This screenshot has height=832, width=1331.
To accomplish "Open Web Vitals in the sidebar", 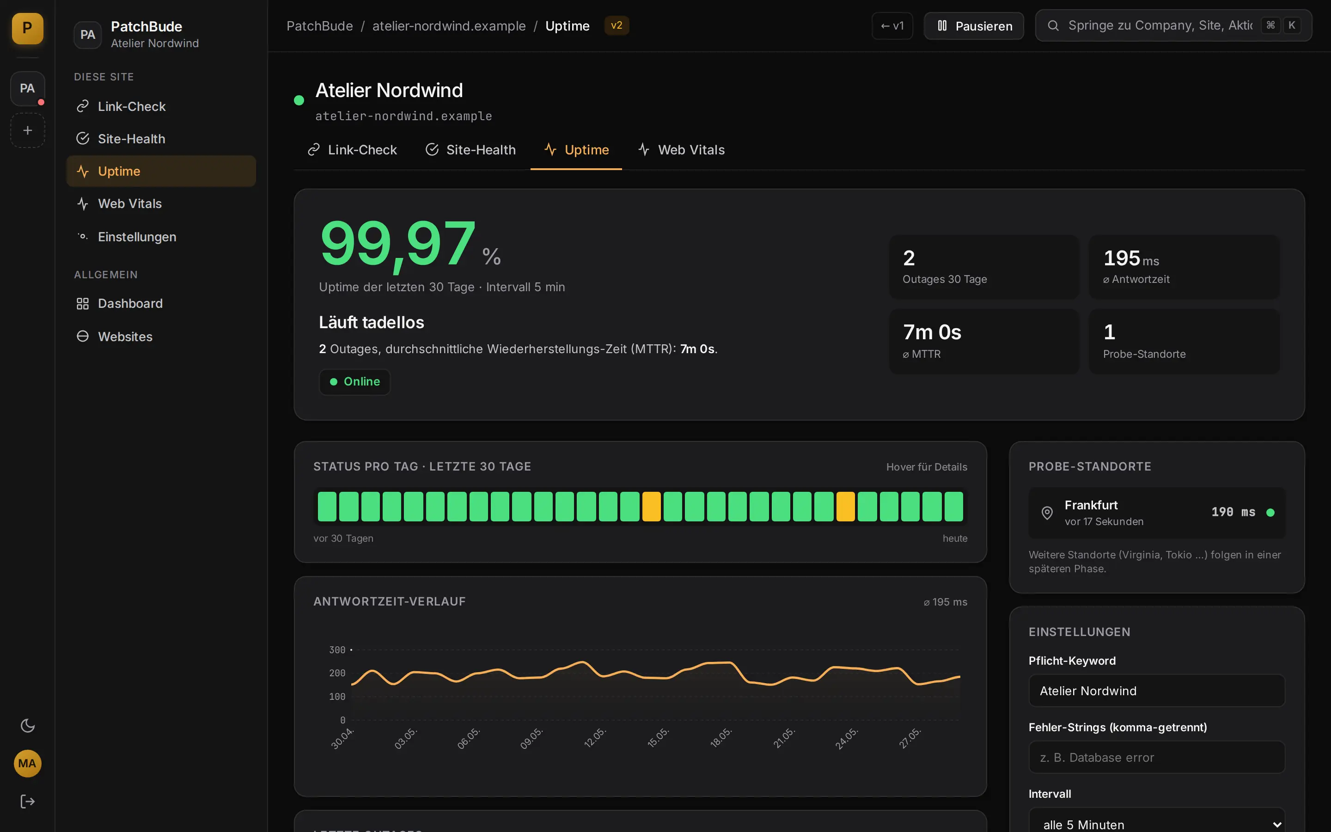I will 161,203.
